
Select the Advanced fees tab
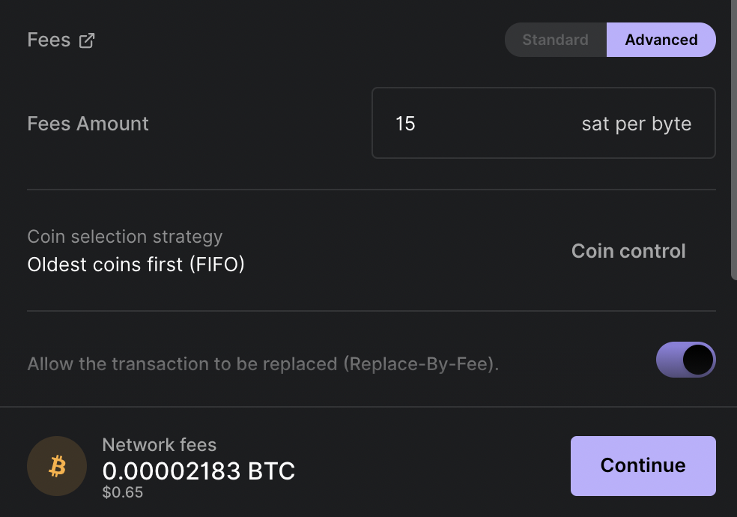point(661,40)
